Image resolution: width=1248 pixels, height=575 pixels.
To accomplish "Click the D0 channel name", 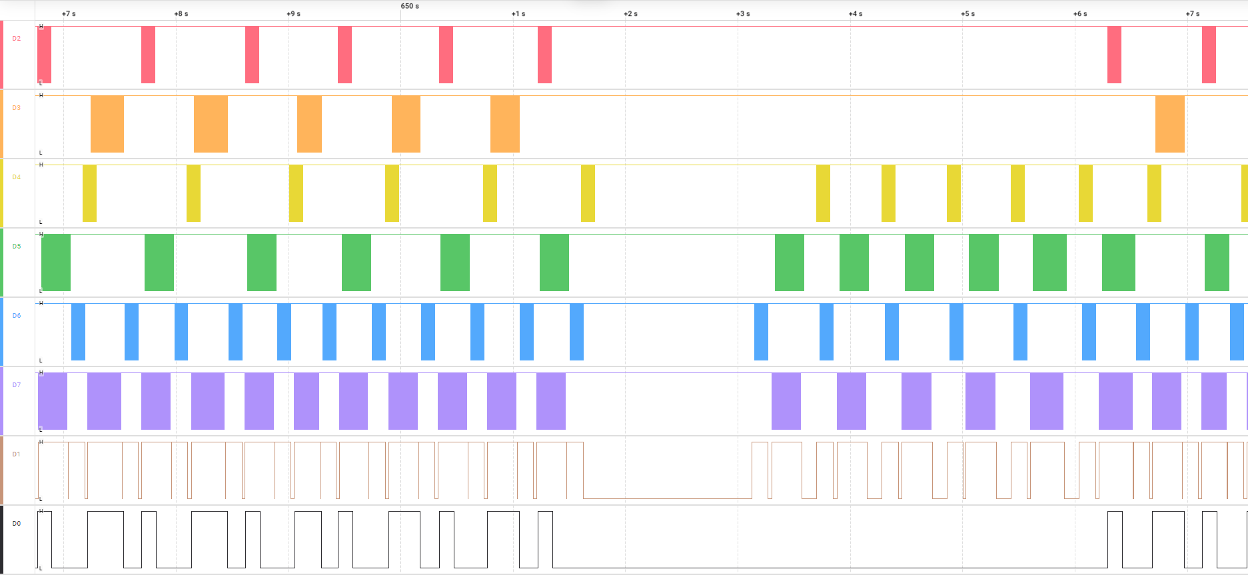I will (16, 524).
